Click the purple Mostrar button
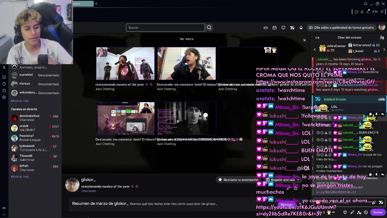The width and height of the screenshot is (387, 218). pos(286,205)
